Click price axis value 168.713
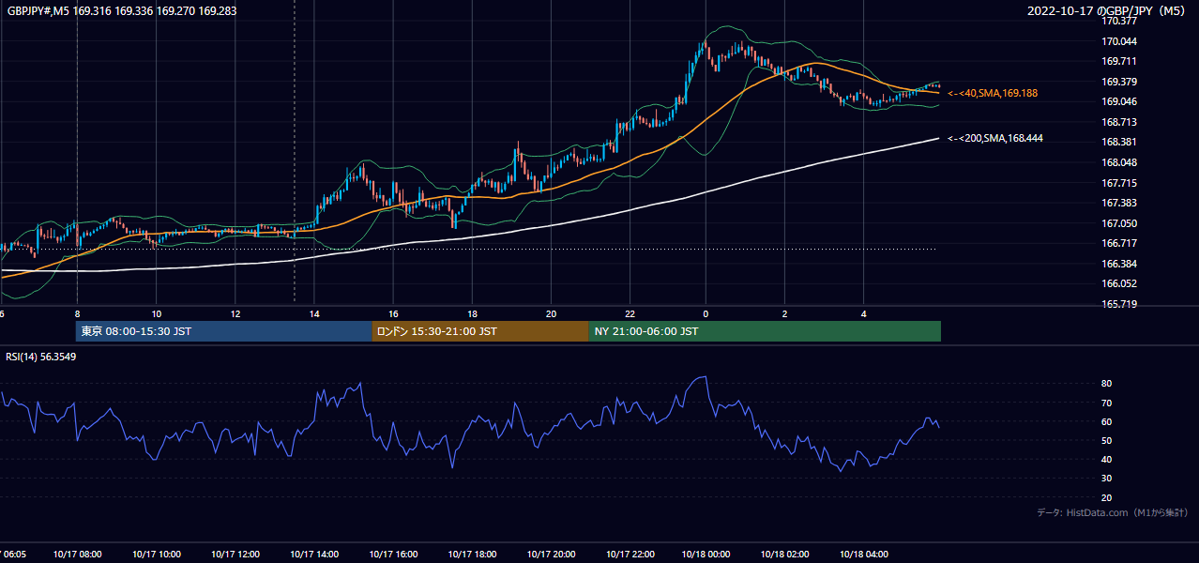Image resolution: width=1199 pixels, height=563 pixels. tap(1119, 122)
